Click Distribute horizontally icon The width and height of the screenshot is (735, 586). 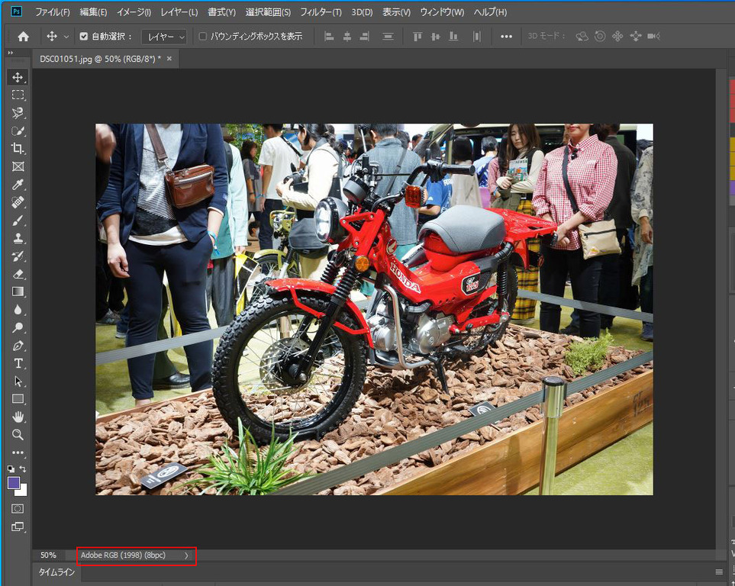click(x=477, y=37)
